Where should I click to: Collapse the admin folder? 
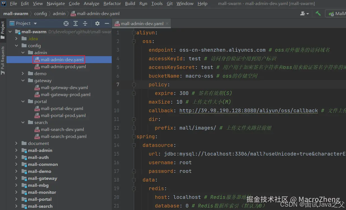click(23, 52)
